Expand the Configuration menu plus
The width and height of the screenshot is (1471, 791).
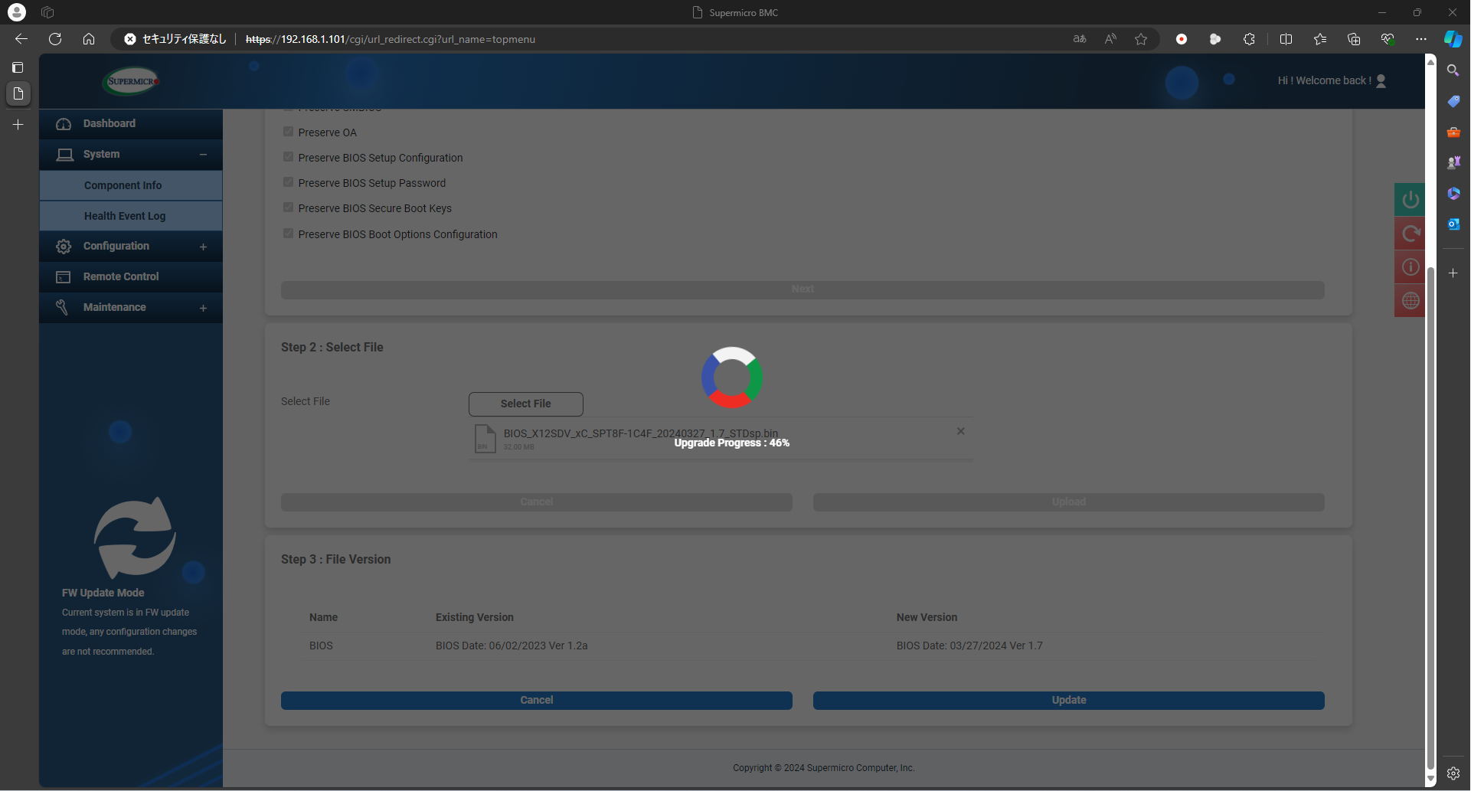[203, 247]
